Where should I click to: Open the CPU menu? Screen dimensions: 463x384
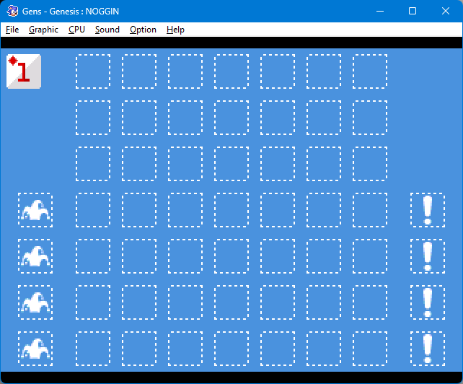coord(76,30)
